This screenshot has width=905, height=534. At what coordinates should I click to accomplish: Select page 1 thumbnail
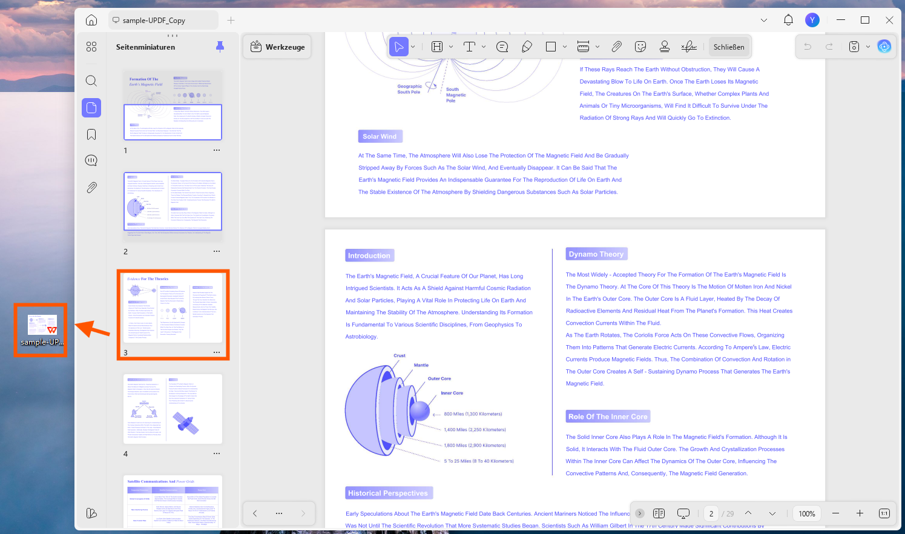[x=173, y=105]
